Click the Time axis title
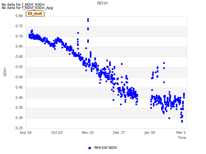The height and width of the screenshot is (154, 206). click(182, 138)
